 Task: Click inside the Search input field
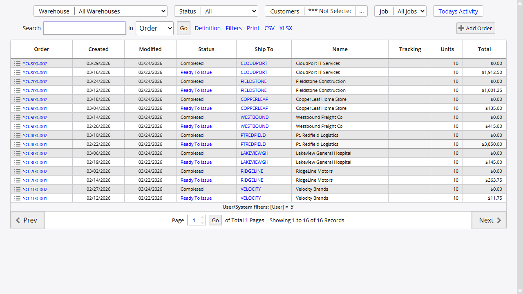[84, 28]
